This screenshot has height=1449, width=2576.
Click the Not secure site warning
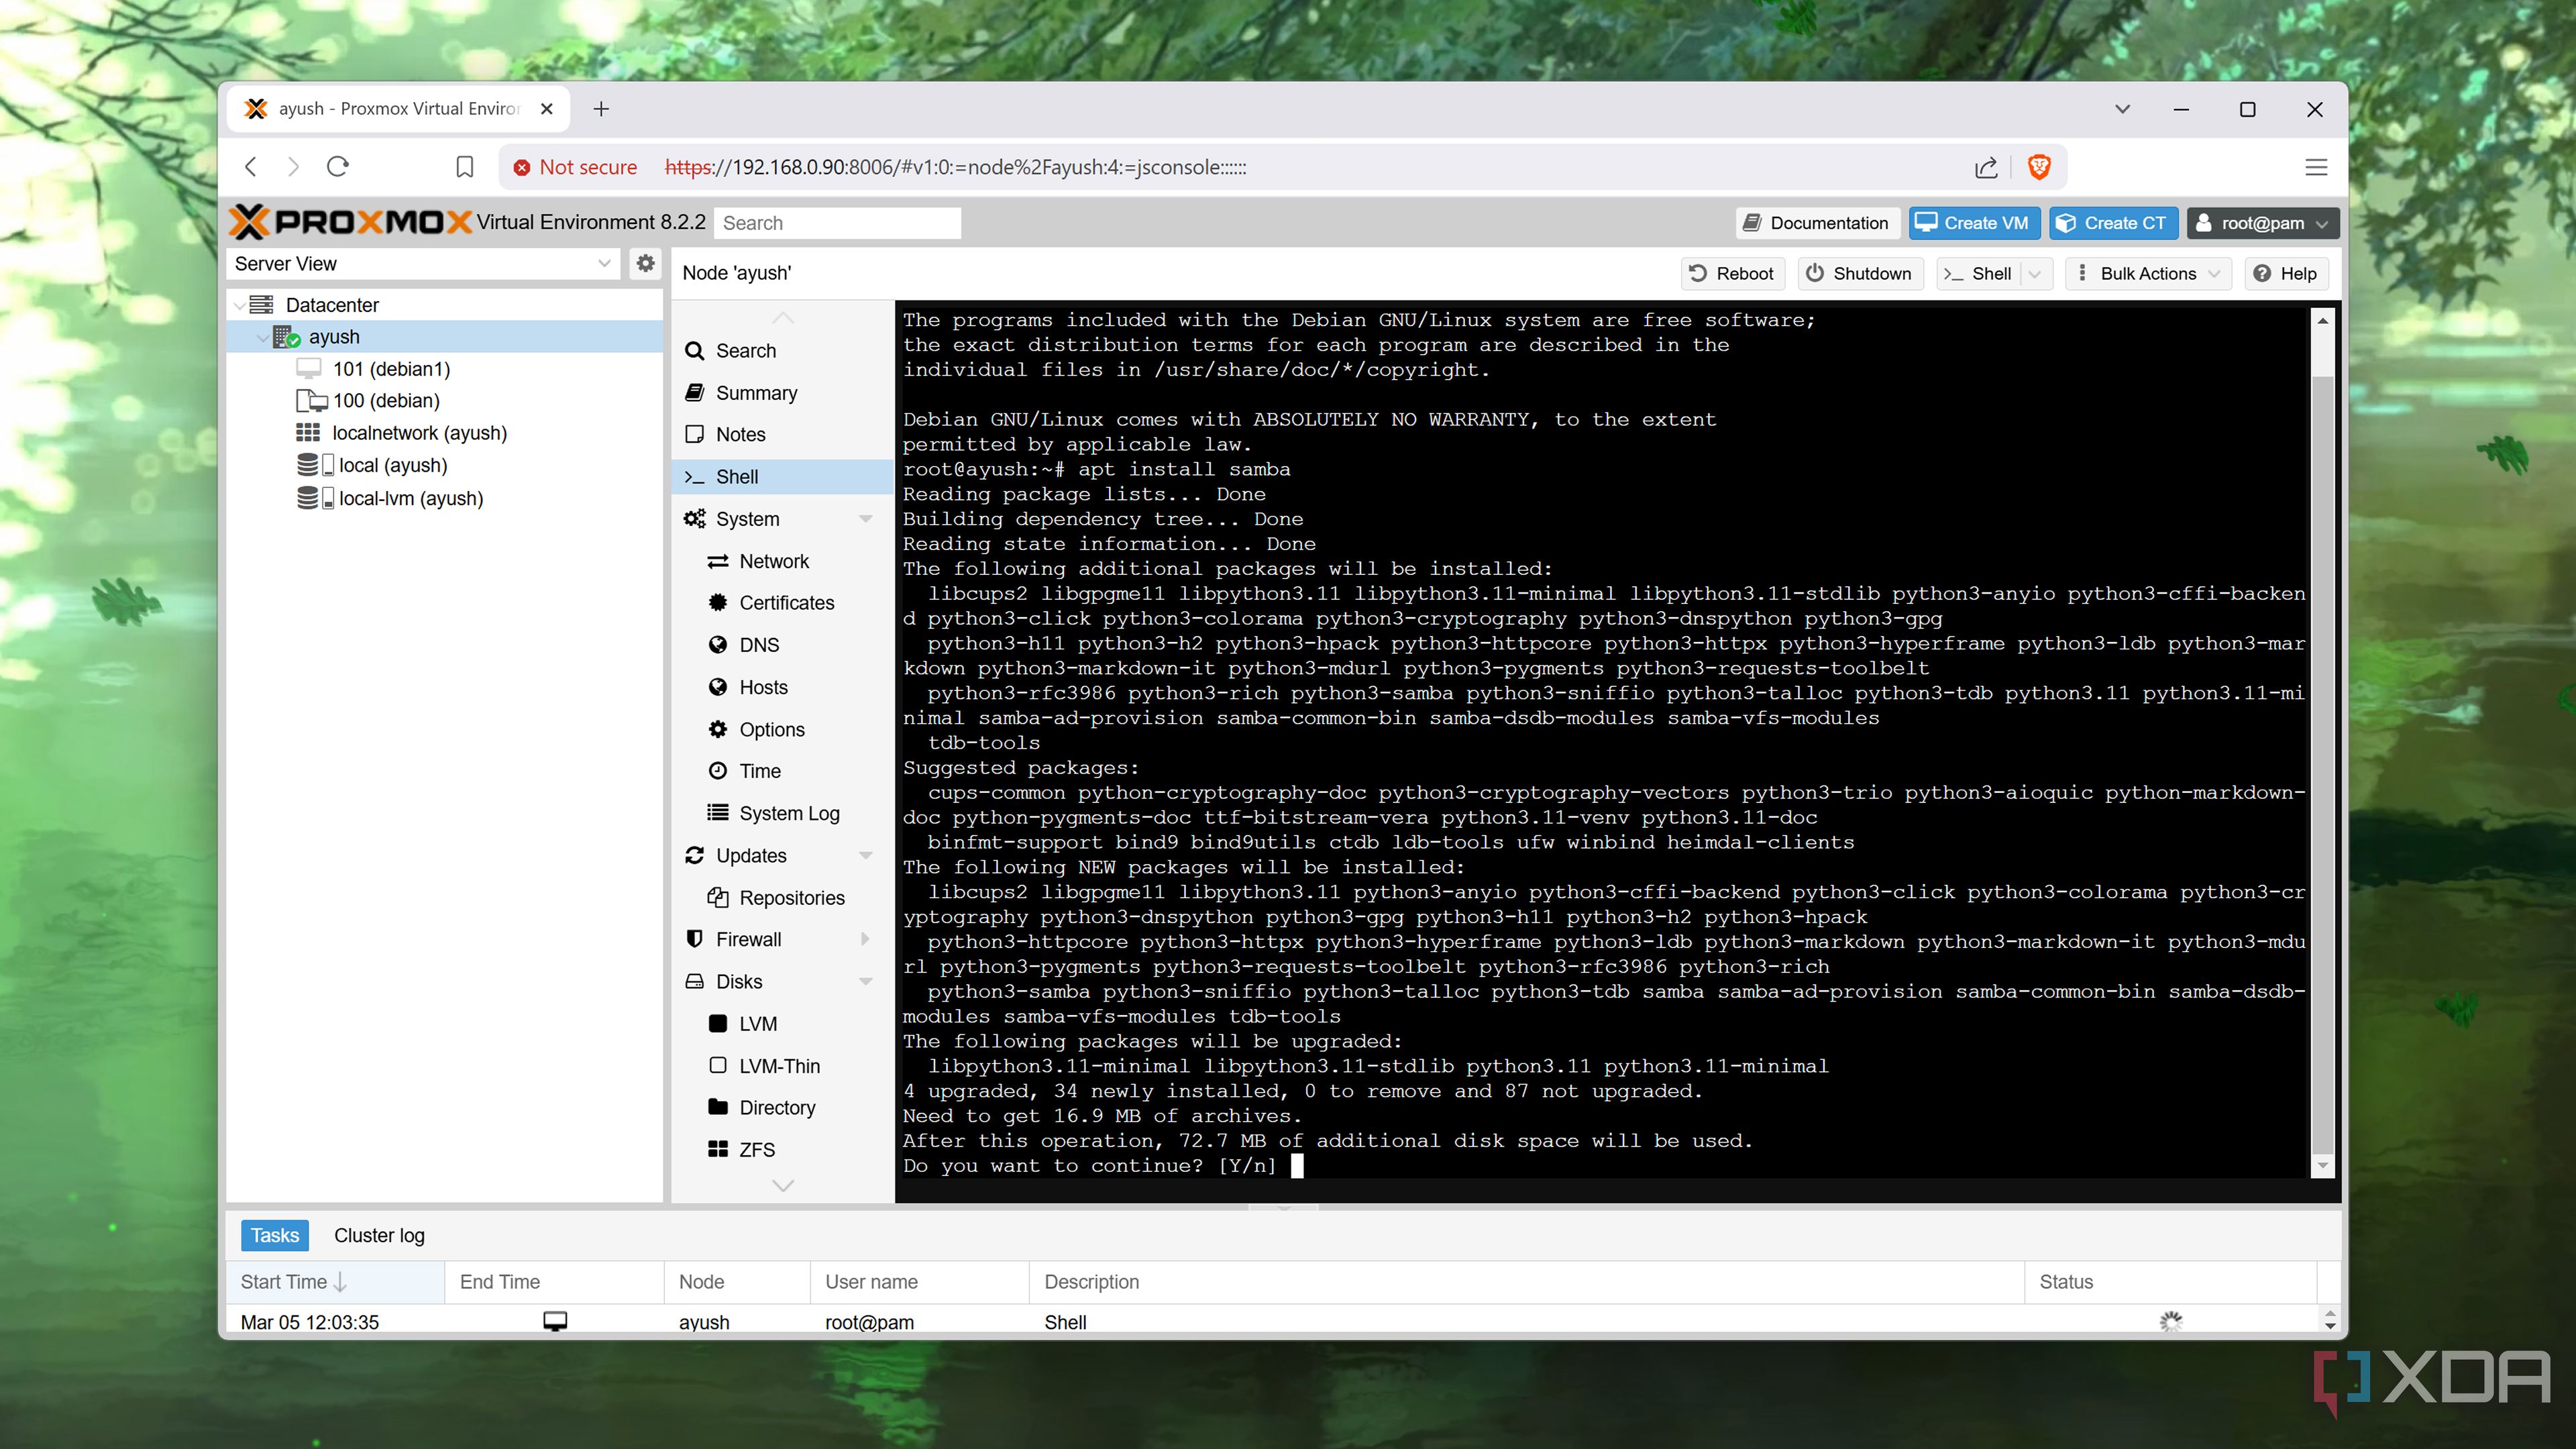point(575,167)
